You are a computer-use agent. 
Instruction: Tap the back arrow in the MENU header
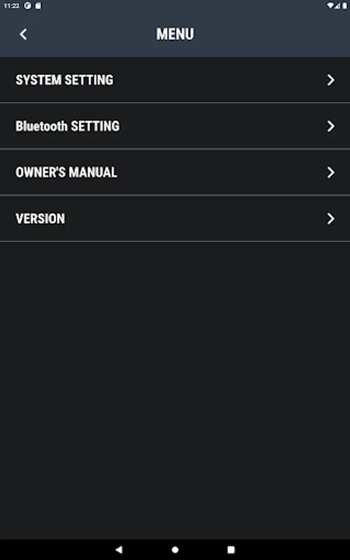click(24, 34)
